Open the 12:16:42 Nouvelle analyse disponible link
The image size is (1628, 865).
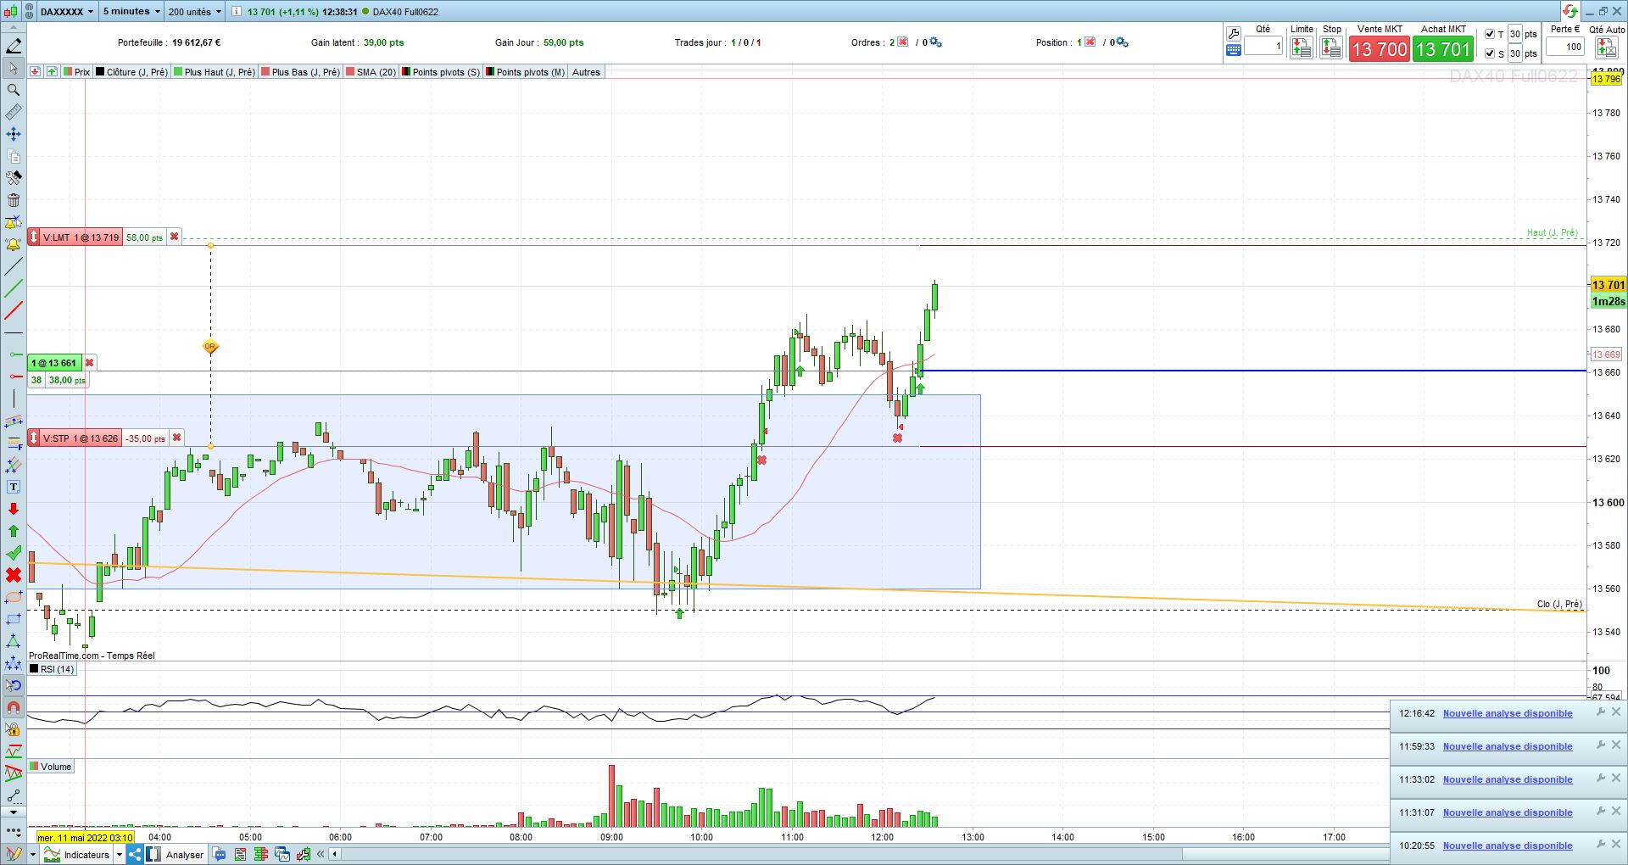click(1508, 713)
